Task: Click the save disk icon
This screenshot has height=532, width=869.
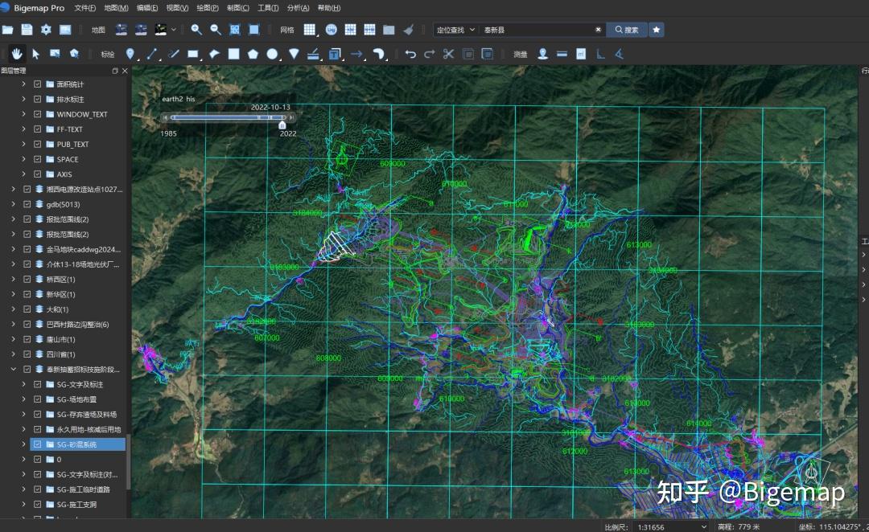Action: pos(27,30)
